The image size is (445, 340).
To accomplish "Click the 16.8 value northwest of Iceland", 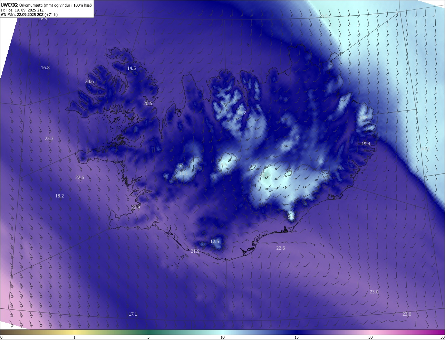I will (x=45, y=68).
